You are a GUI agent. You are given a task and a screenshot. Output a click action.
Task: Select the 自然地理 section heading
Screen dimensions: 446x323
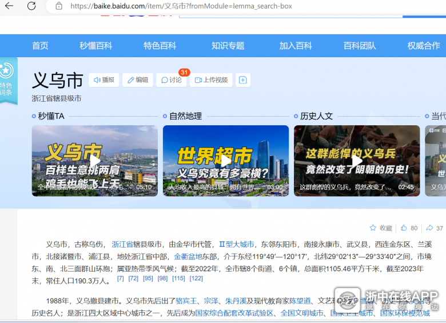pos(186,116)
